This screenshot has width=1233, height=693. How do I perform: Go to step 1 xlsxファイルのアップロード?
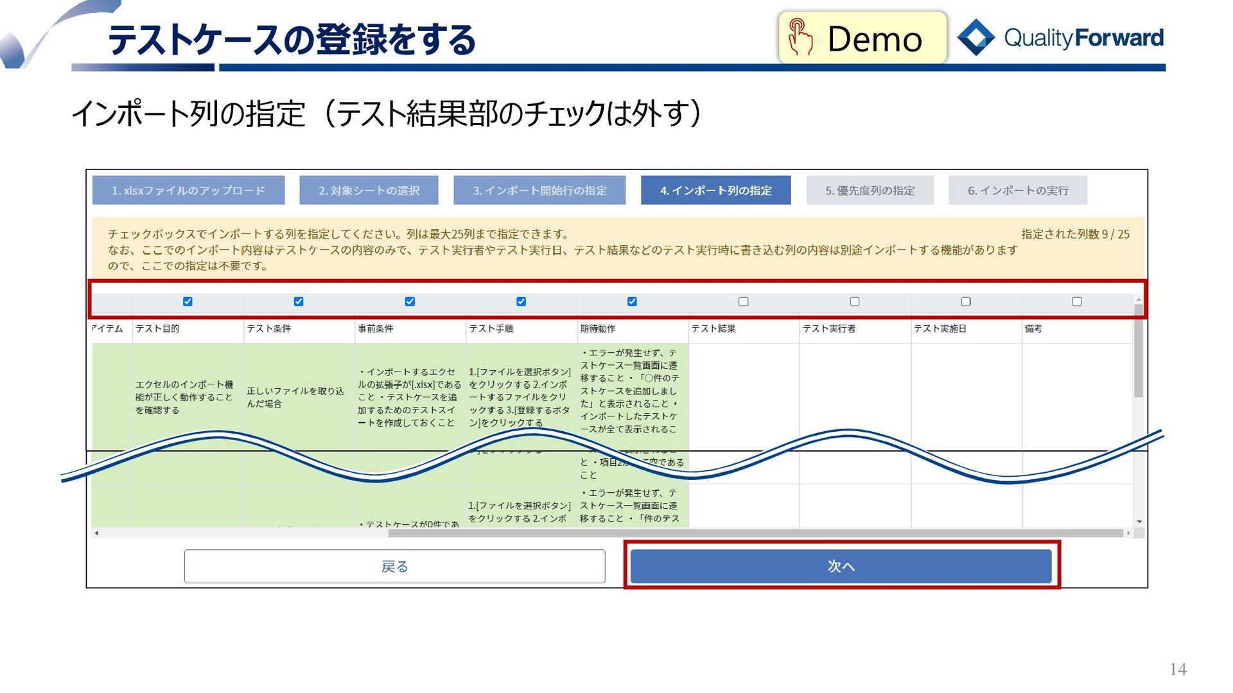tap(188, 191)
